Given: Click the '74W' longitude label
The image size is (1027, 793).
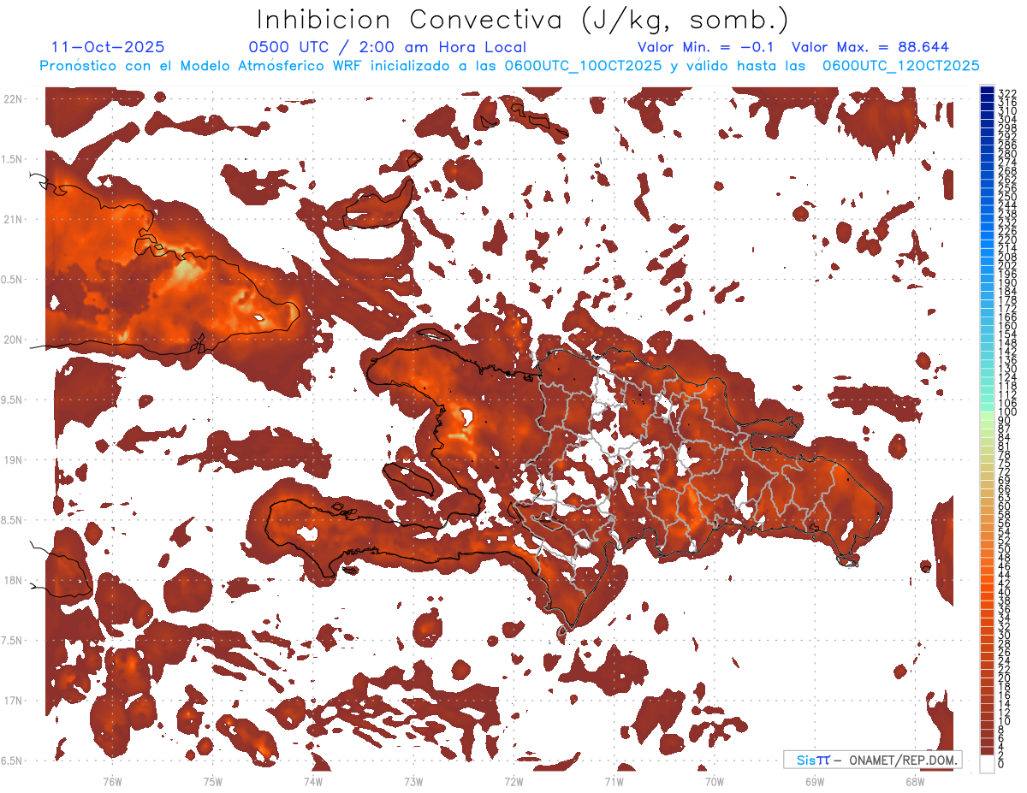Looking at the screenshot, I should coord(312,781).
